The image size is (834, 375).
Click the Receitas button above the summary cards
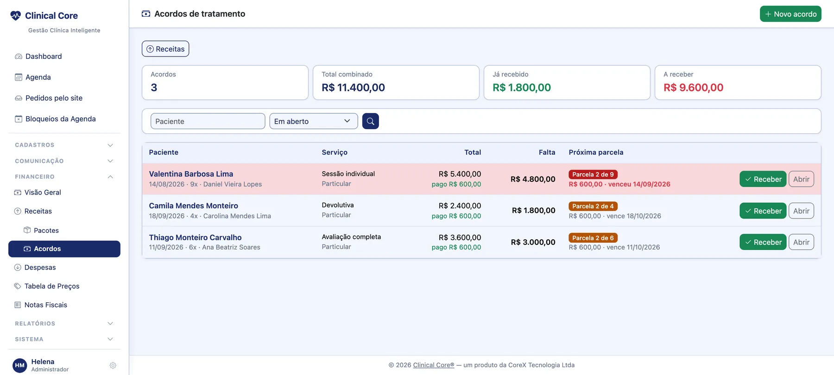(165, 49)
